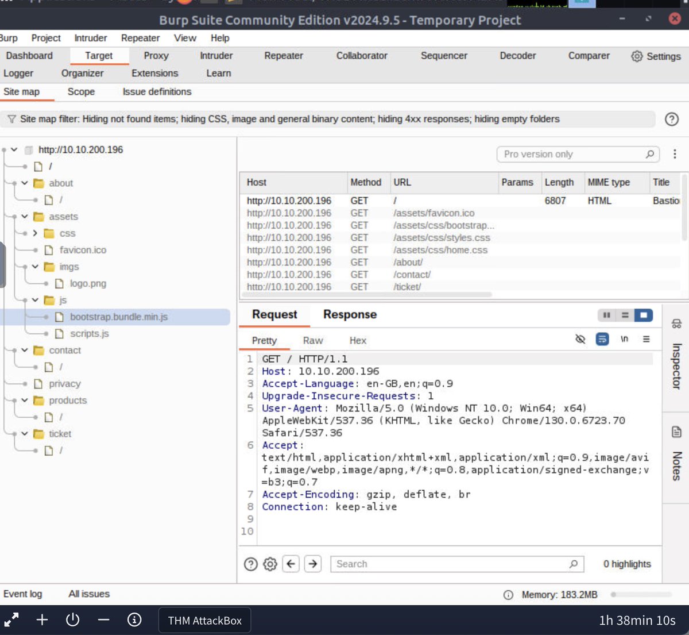The height and width of the screenshot is (635, 689).
Task: Select the logo.png file icon
Action: point(59,283)
